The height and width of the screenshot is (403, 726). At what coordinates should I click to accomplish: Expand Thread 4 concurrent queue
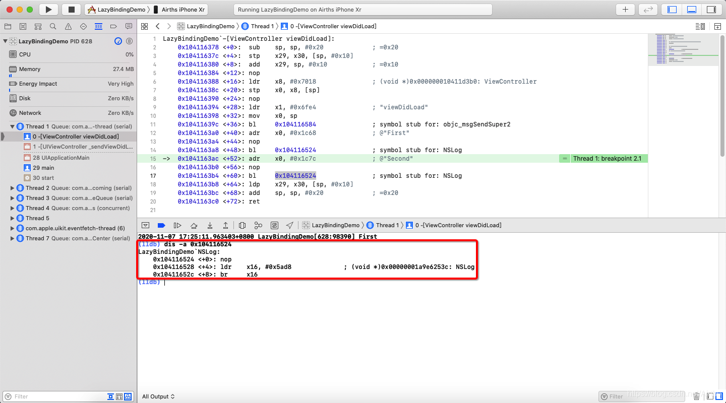click(x=13, y=208)
